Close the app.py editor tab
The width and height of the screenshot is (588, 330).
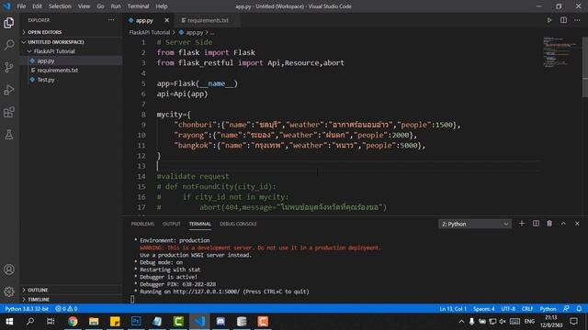(166, 20)
